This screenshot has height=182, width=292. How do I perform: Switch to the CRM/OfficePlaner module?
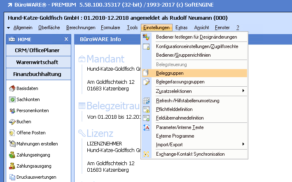click(x=37, y=50)
